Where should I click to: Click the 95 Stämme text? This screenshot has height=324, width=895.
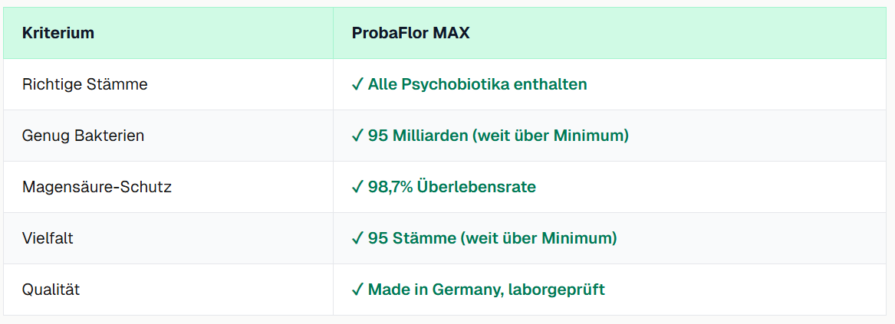coord(410,238)
